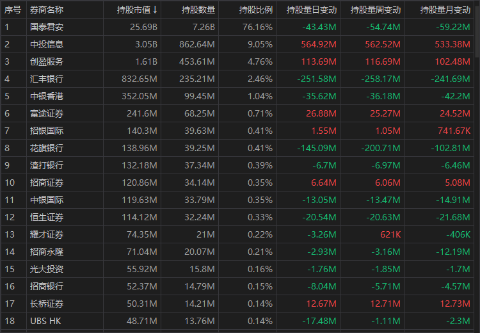Select broker 光大投资
The image size is (480, 333).
coord(47,269)
